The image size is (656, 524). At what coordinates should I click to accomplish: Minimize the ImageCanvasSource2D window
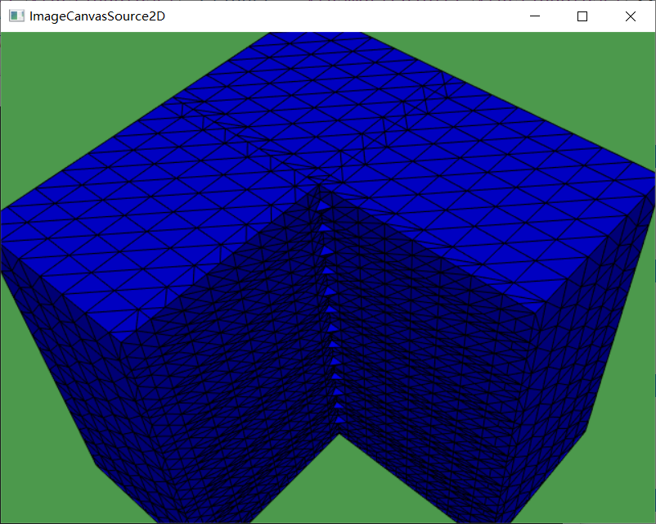pyautogui.click(x=535, y=16)
